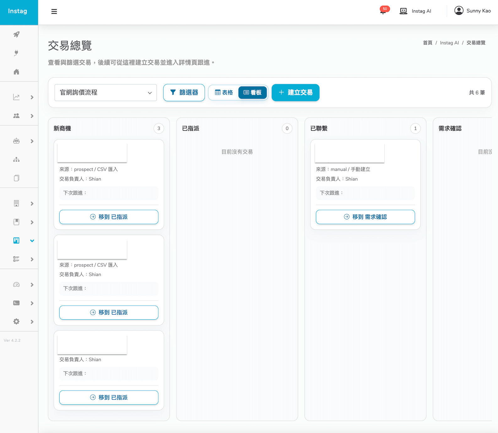498x433 pixels.
Task: Select the users group sidebar icon
Action: (x=16, y=116)
